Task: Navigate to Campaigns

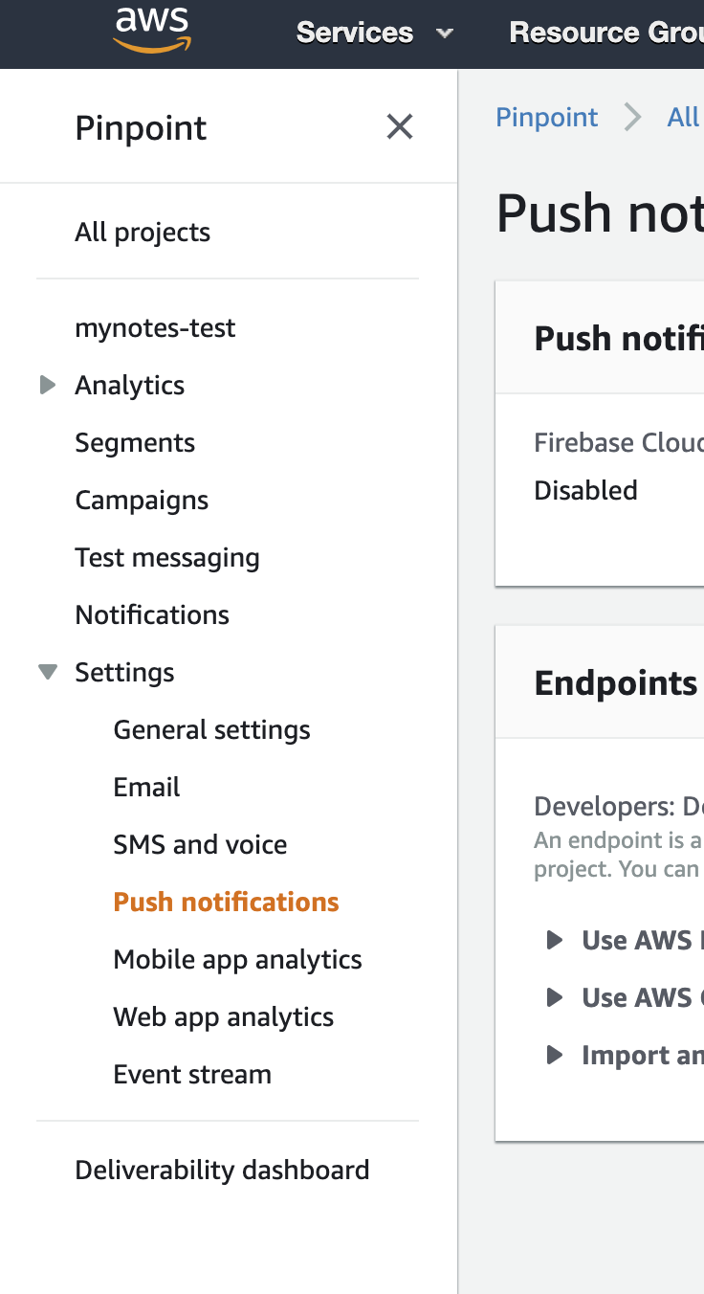Action: pos(142,500)
